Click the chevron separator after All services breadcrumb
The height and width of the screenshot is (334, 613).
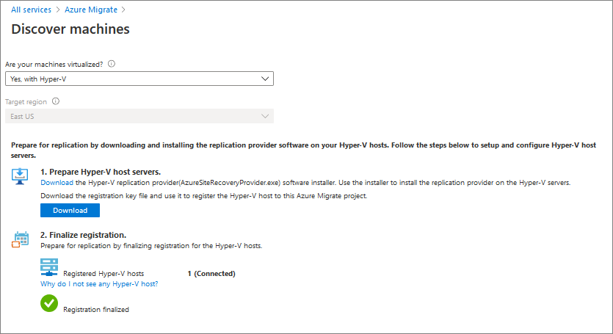click(x=58, y=10)
